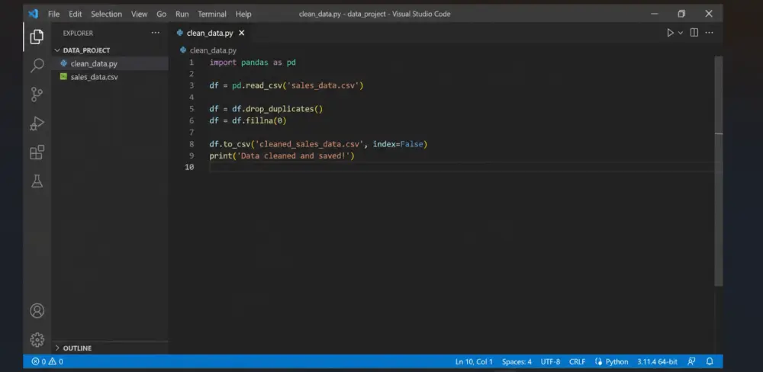Open the Terminal menu
The width and height of the screenshot is (763, 372).
click(x=212, y=14)
